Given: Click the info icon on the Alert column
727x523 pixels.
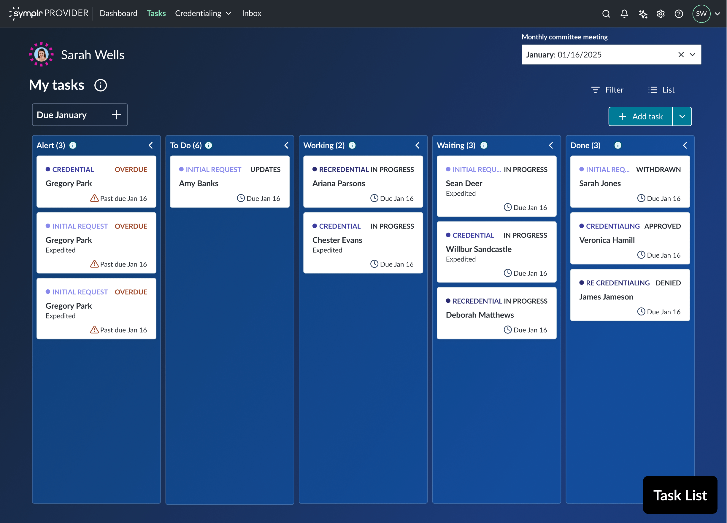Looking at the screenshot, I should tap(73, 145).
